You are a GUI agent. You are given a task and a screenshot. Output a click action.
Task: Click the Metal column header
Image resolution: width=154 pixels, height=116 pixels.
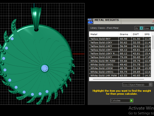point(104,34)
